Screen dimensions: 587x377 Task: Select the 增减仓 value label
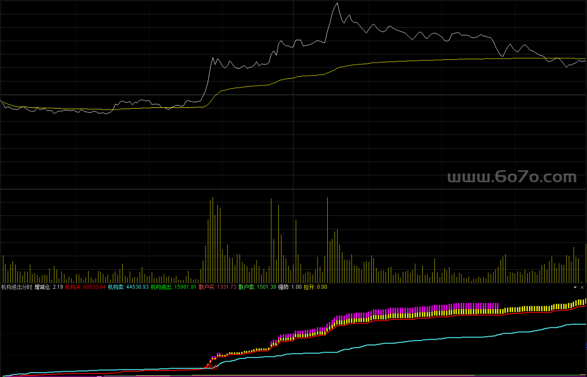(49, 287)
